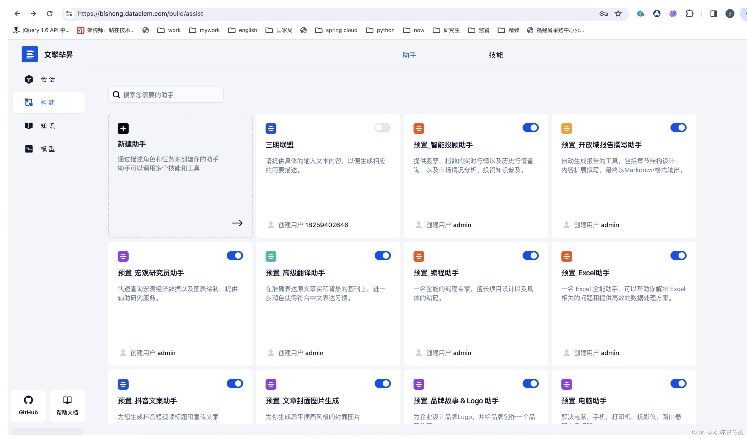Screen dimensions: 747x438
Task: Reload the current page
Action: (x=49, y=14)
